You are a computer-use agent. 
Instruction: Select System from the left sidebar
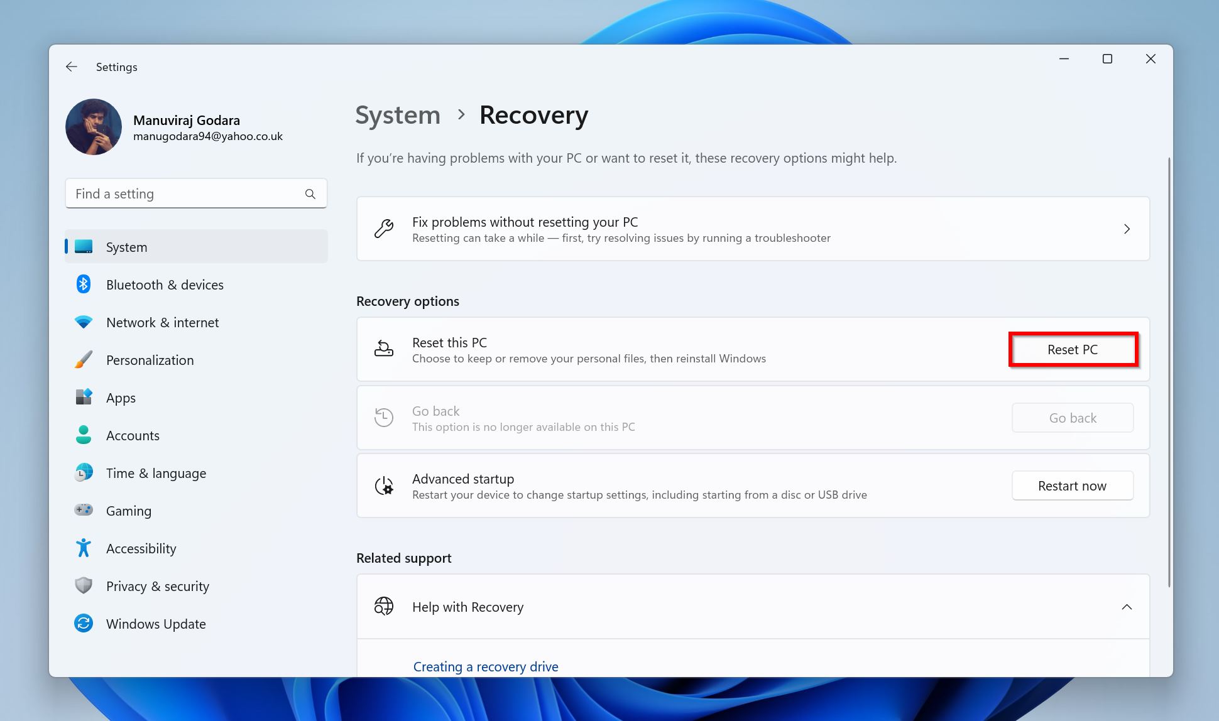click(127, 247)
